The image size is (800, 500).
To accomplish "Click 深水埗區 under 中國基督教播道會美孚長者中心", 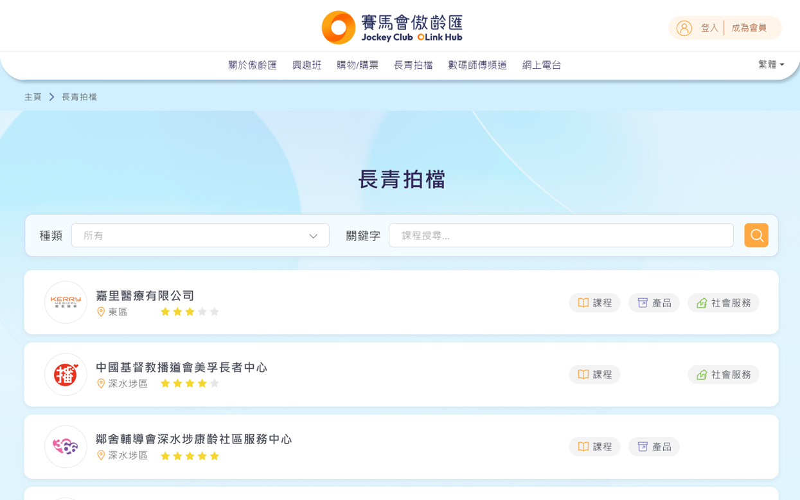I will pos(128,384).
